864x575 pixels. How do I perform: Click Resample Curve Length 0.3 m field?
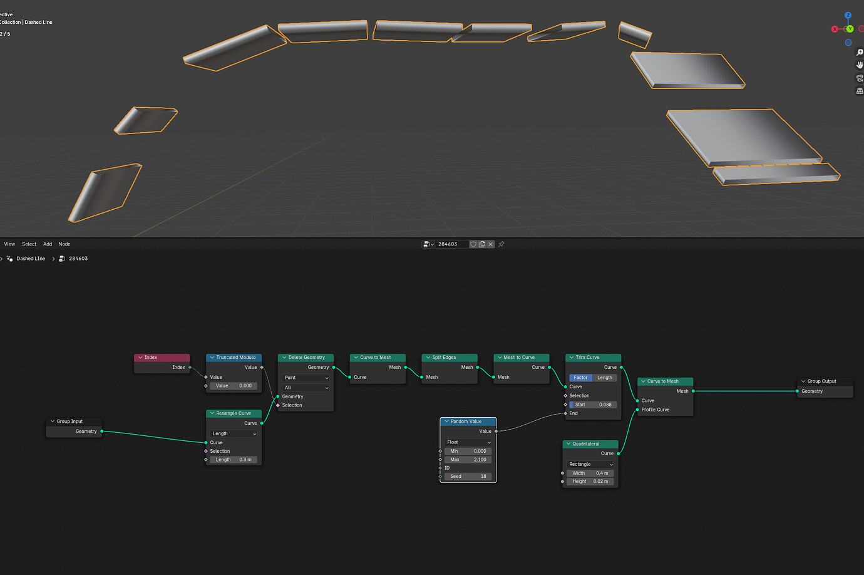click(234, 460)
